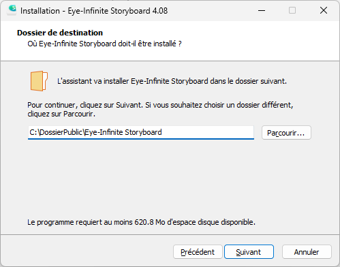Click the Eye-Infinite Storyboard title bar icon
The width and height of the screenshot is (340, 267).
(x=12, y=10)
